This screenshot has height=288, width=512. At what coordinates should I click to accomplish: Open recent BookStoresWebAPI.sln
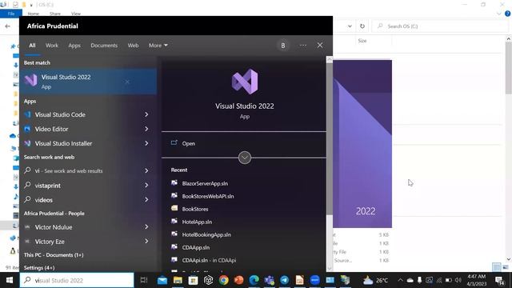coord(208,196)
